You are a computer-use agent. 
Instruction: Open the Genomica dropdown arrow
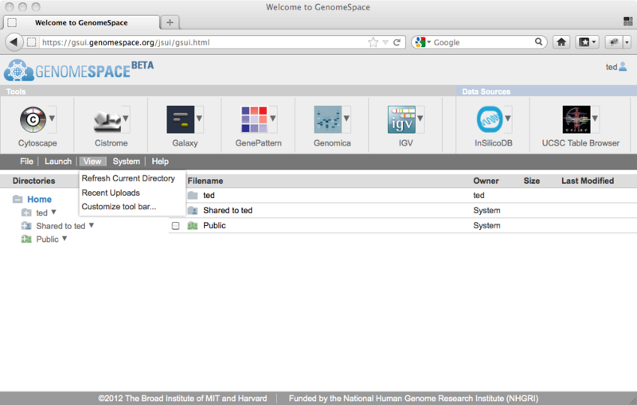(346, 119)
